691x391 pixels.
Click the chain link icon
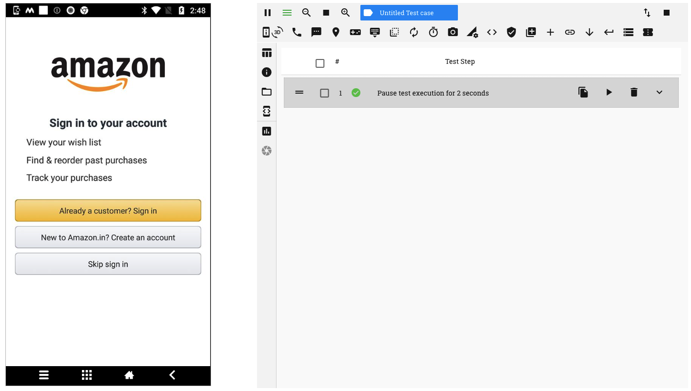point(570,32)
